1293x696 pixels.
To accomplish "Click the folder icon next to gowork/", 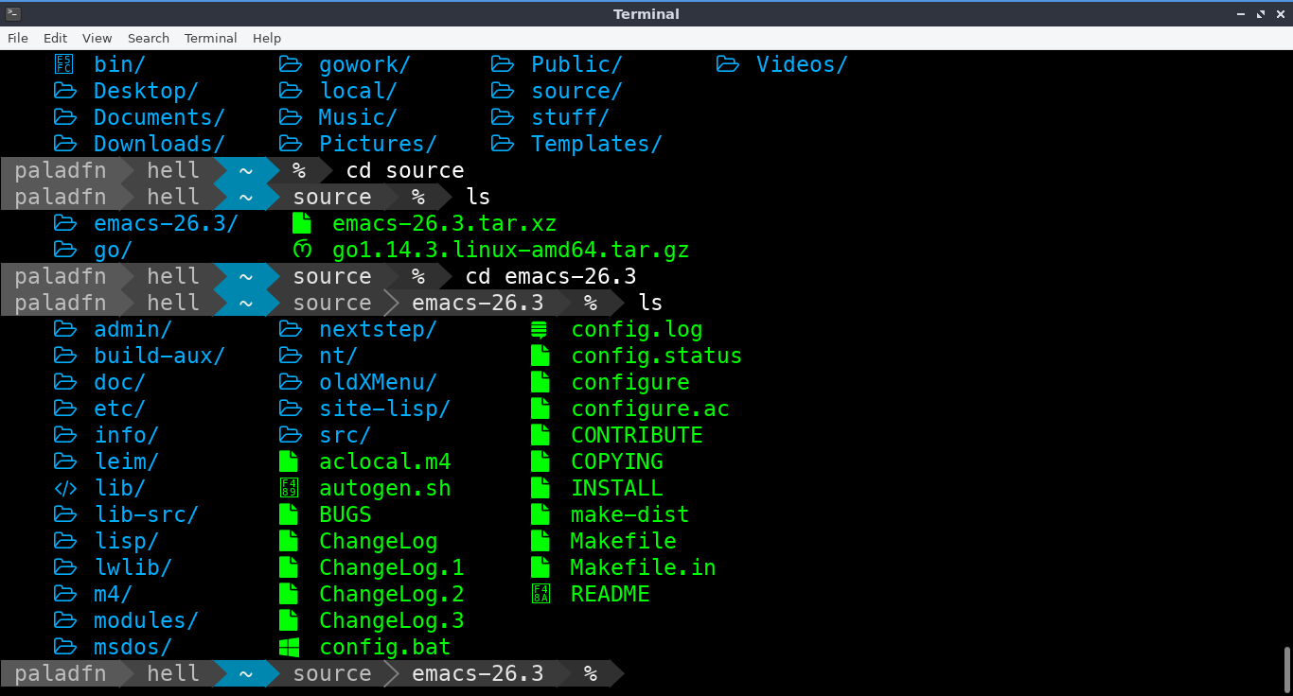I will [x=291, y=64].
